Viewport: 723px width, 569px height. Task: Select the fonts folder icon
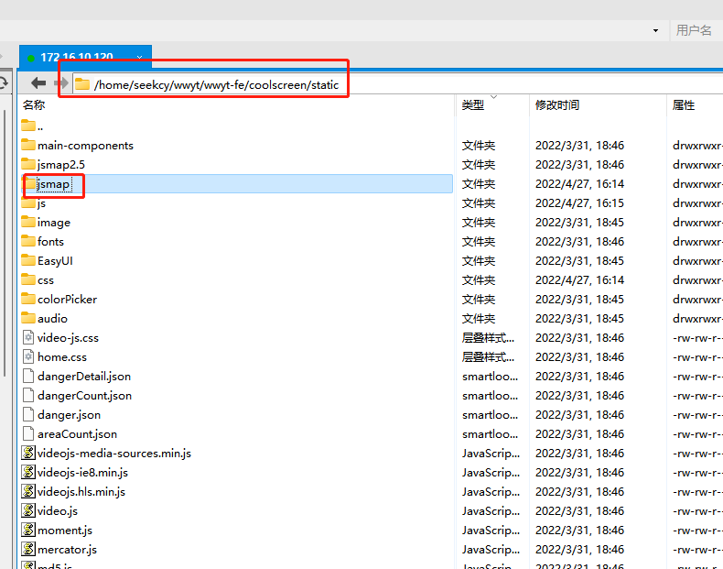point(28,241)
